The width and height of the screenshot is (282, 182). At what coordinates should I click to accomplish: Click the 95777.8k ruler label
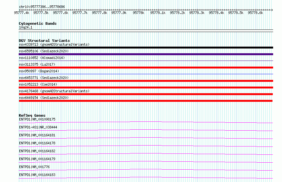coord(99,13)
